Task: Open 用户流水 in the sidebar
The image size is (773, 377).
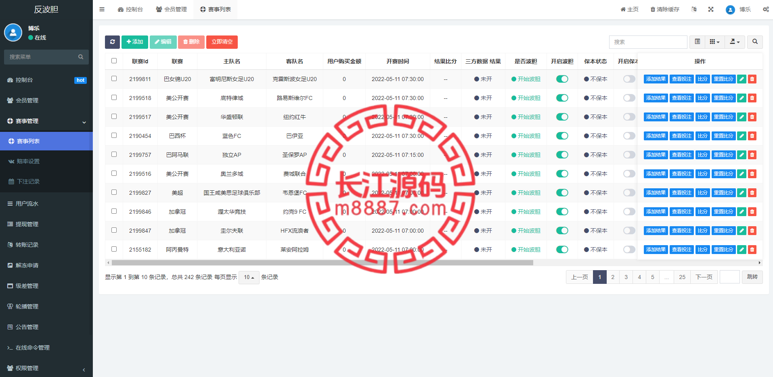Action: pos(46,204)
